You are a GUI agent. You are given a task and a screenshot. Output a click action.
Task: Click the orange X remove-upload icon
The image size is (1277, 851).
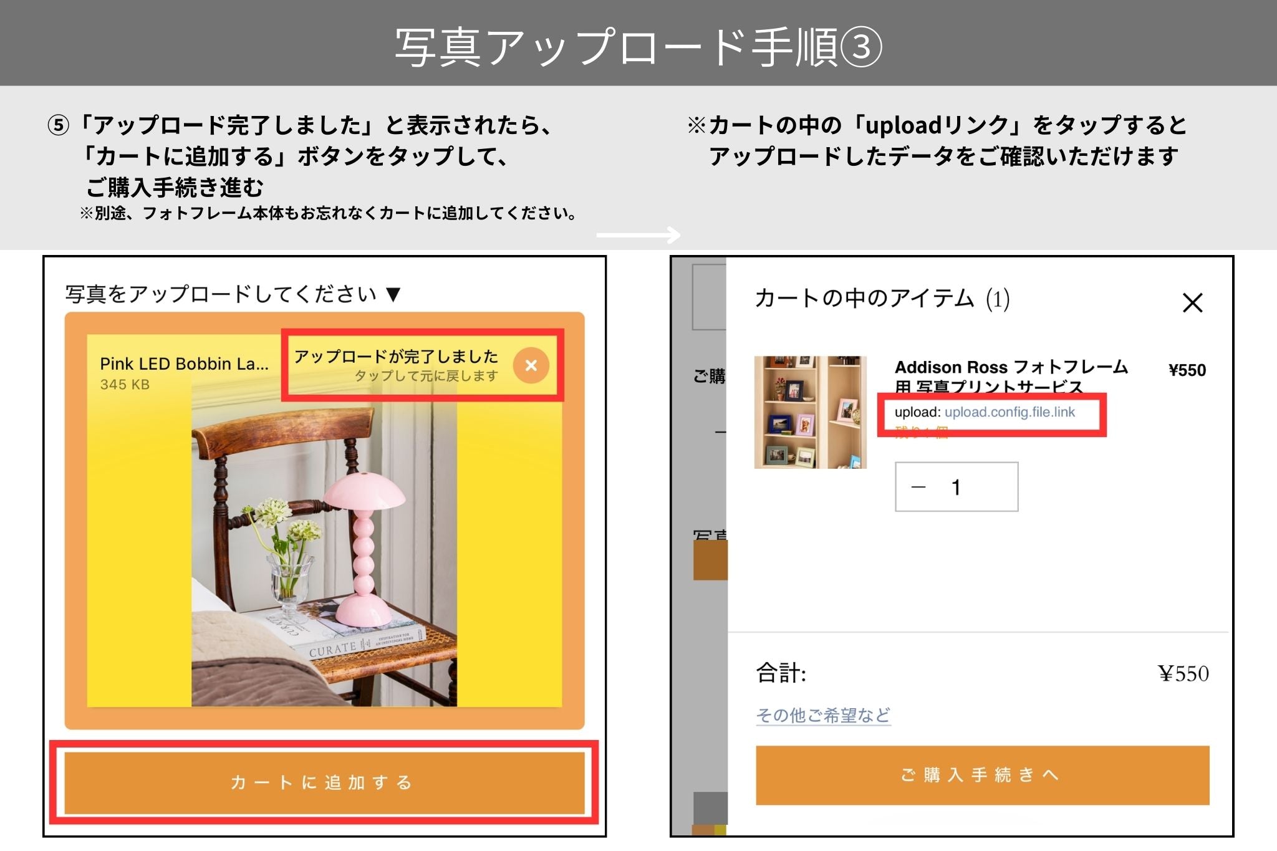pyautogui.click(x=531, y=365)
